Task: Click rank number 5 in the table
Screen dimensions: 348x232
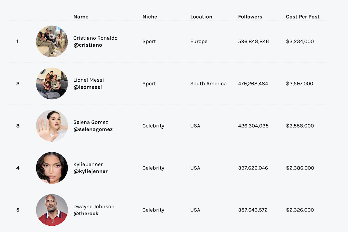Action: (x=18, y=210)
